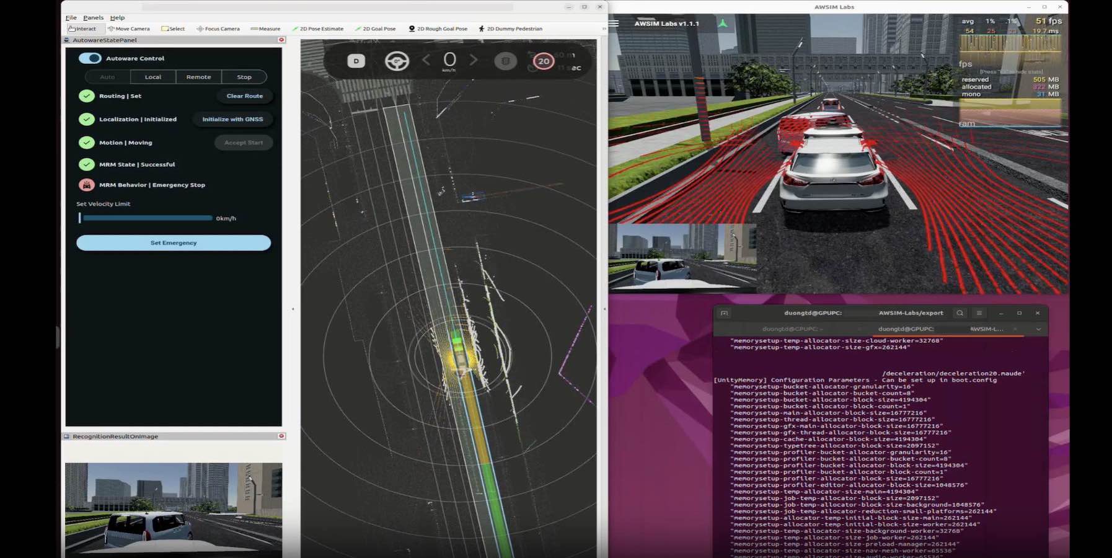Click the 20 speed limit sign
Image resolution: width=1112 pixels, height=558 pixels.
(544, 61)
